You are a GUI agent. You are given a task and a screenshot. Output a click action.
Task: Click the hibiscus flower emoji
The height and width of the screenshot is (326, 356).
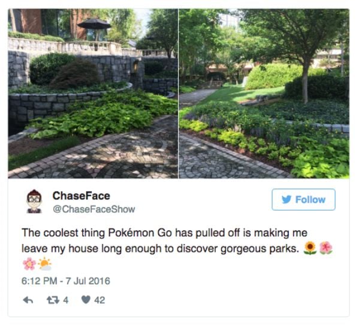(326, 248)
